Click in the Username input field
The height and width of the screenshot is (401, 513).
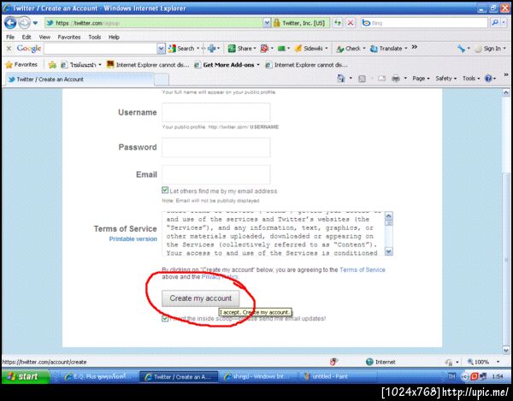click(216, 113)
